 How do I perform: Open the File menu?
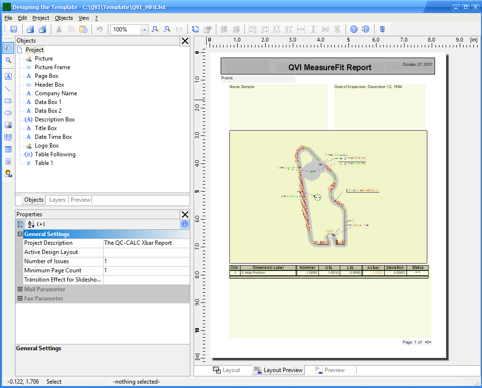(x=8, y=18)
